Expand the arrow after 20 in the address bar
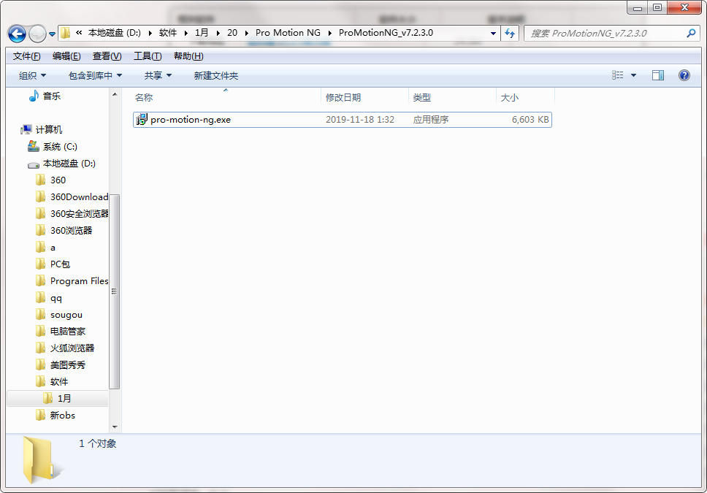Screen dimensions: 707x493 pos(247,33)
